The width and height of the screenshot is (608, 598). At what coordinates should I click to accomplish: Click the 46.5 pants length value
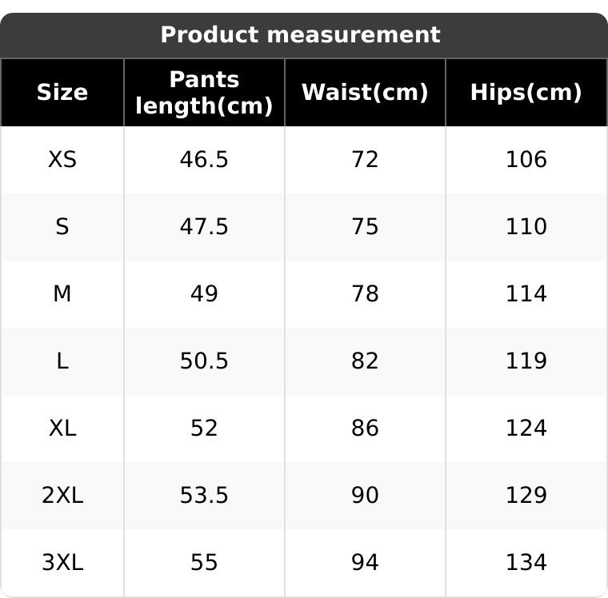point(204,160)
